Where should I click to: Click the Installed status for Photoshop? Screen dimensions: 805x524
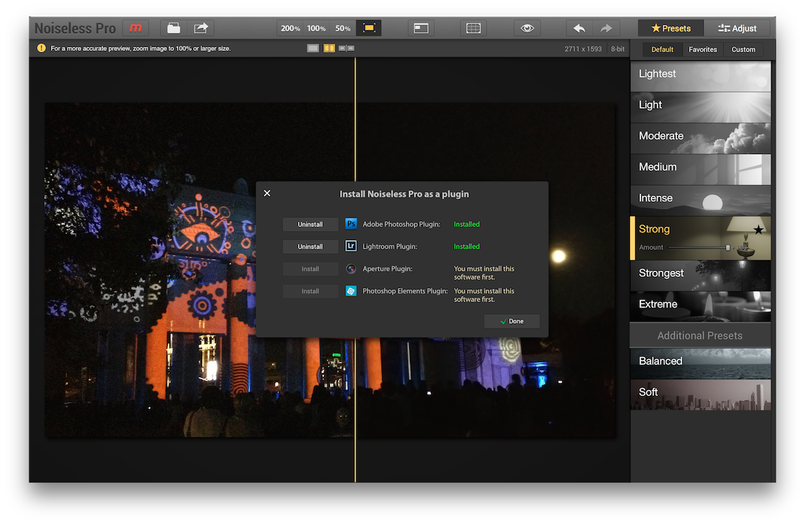tap(467, 224)
